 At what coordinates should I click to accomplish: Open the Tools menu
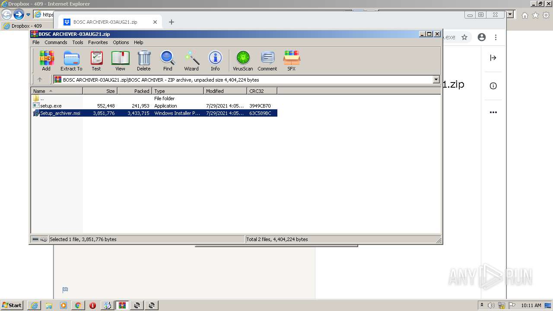(78, 42)
